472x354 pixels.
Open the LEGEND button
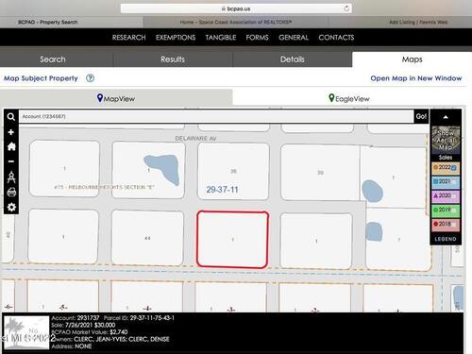(446, 239)
